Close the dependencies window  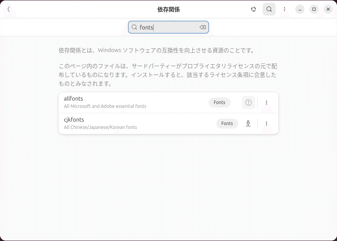[328, 9]
